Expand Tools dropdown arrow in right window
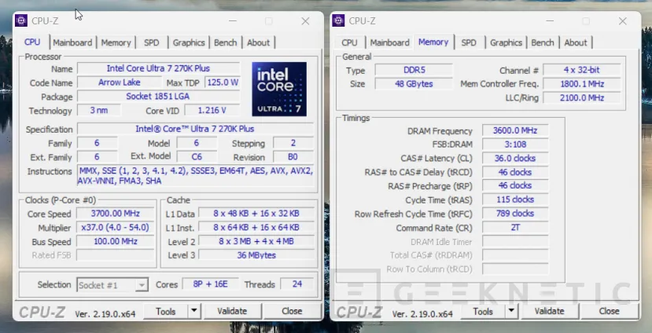The width and height of the screenshot is (652, 333). tap(511, 311)
